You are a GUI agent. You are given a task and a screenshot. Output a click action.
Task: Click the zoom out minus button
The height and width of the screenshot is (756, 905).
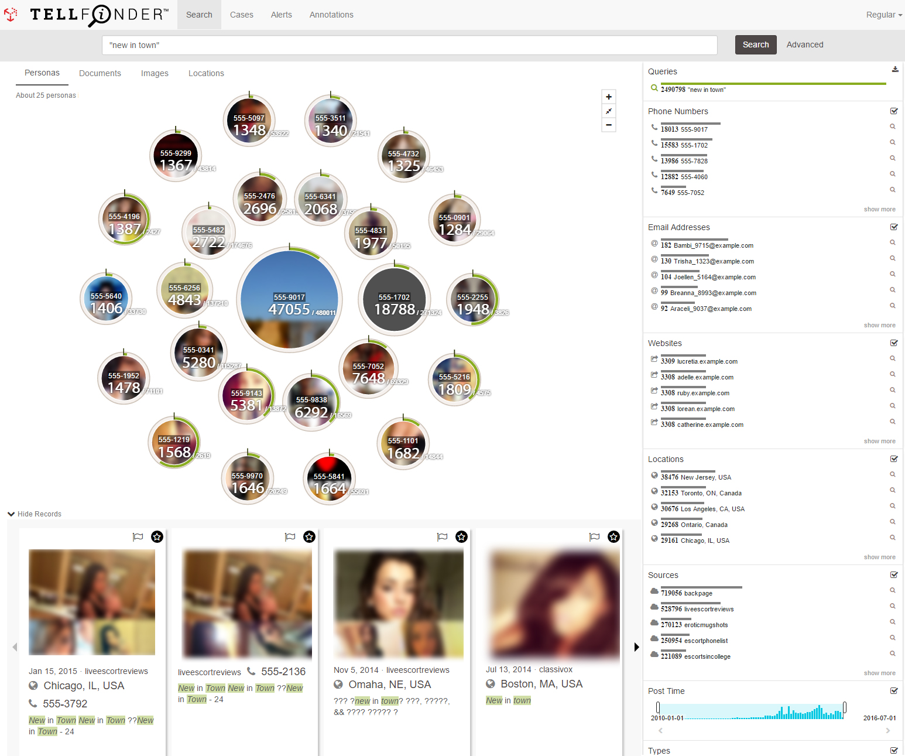point(609,125)
